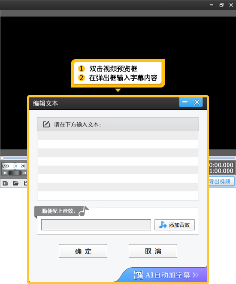The image size is (236, 284).
Task: Close the 编辑文本 dialog with the X
Action: point(197,102)
